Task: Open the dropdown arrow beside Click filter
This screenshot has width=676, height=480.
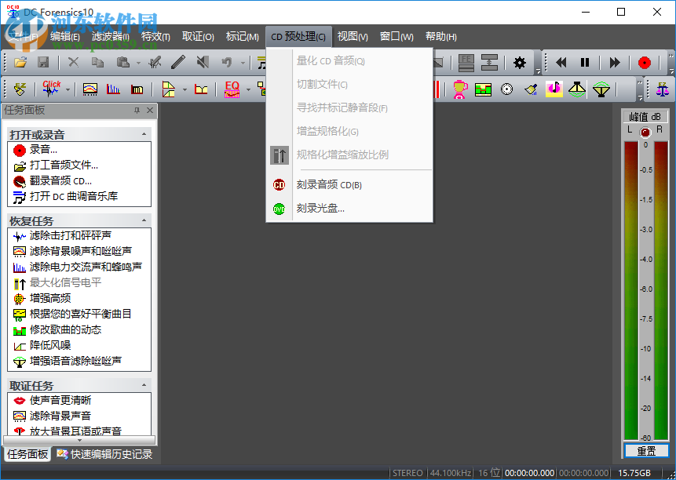Action: click(x=68, y=89)
